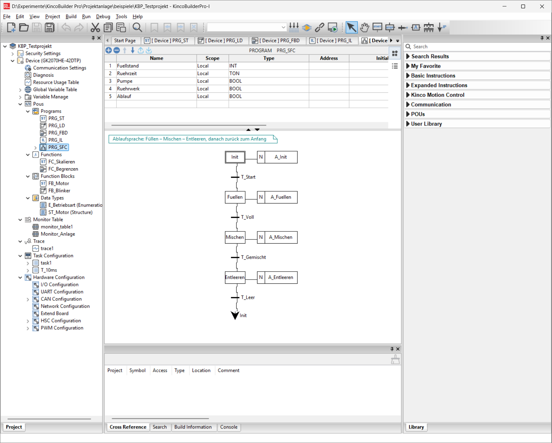Click the Ruehrzeit variable name cell
Viewport: 552px width, 443px height.
pyautogui.click(x=156, y=74)
